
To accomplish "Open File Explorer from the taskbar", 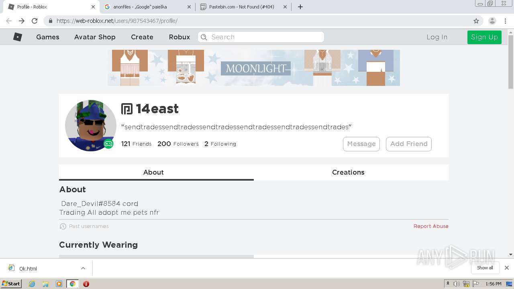I will [45, 284].
